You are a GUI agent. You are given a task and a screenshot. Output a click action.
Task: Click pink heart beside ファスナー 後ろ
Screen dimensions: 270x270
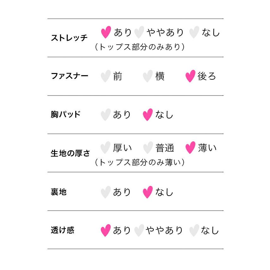tap(190, 77)
